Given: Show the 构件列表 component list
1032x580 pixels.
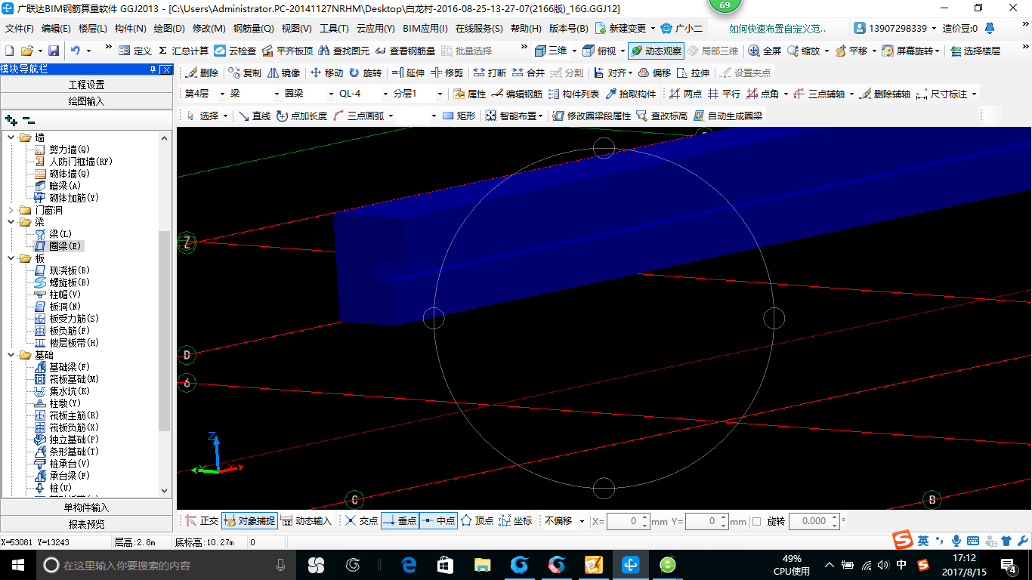Looking at the screenshot, I should [574, 94].
